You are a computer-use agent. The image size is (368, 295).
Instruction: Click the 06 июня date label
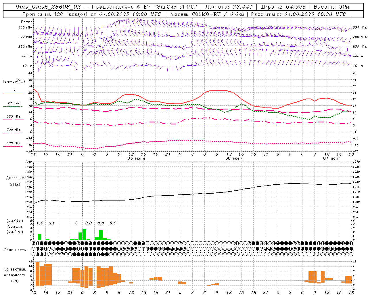click(234, 158)
